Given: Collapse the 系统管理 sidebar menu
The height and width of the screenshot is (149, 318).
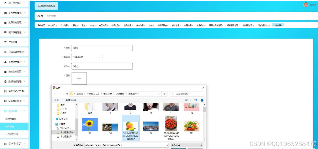Looking at the screenshot, I should coord(24,111).
